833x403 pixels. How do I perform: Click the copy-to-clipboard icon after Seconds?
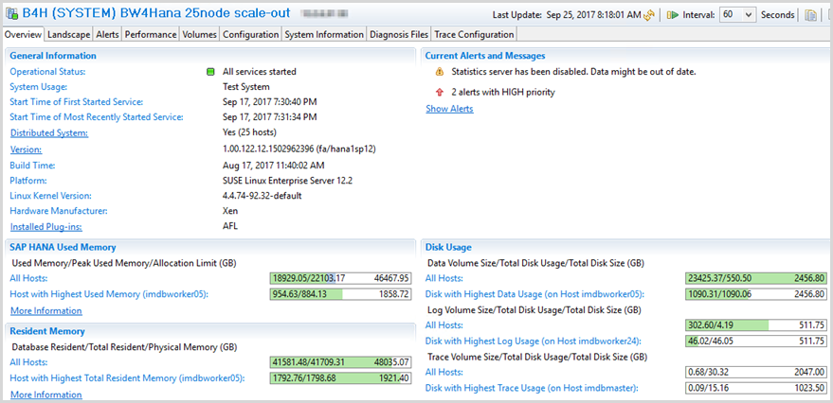click(x=810, y=15)
